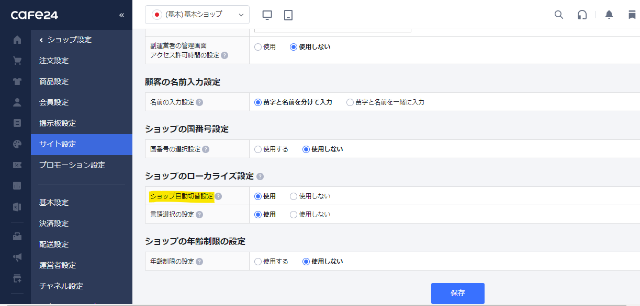Open 注文設定 menu item
This screenshot has height=306, width=640.
point(82,61)
